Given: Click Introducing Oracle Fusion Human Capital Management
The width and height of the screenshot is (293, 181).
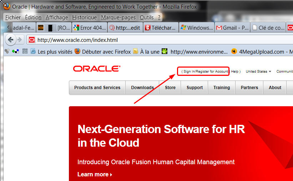Looking at the screenshot, I should pyautogui.click(x=156, y=162).
